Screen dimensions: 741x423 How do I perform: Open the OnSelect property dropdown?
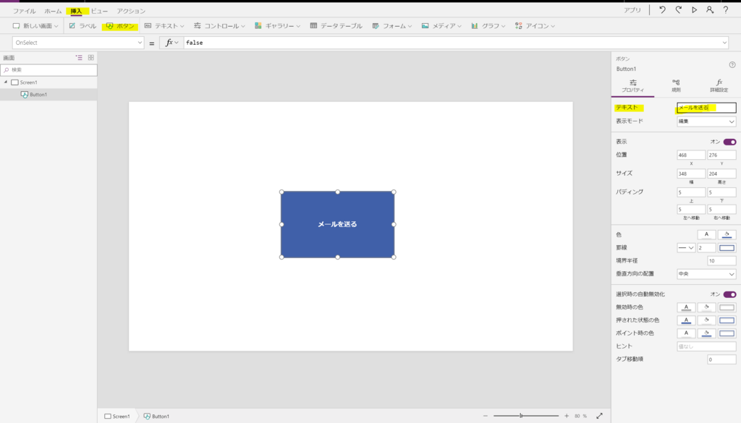(78, 43)
